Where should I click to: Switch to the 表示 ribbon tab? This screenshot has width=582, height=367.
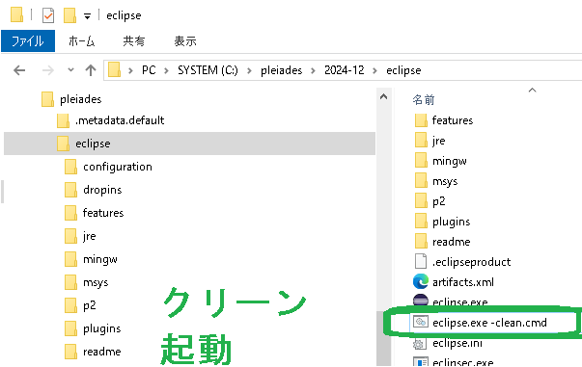click(185, 40)
